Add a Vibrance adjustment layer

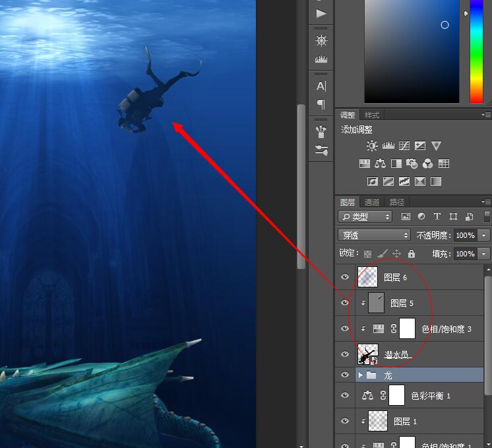[436, 146]
